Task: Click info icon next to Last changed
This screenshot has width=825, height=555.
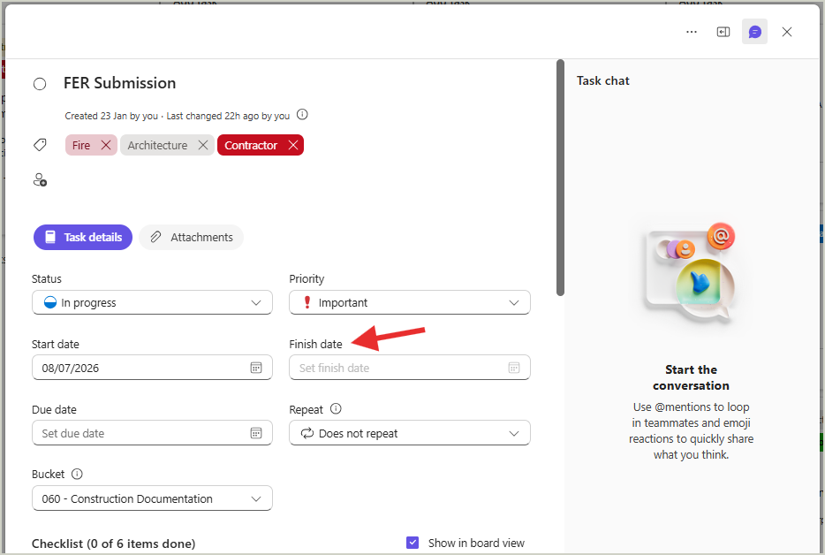Action: pyautogui.click(x=302, y=114)
